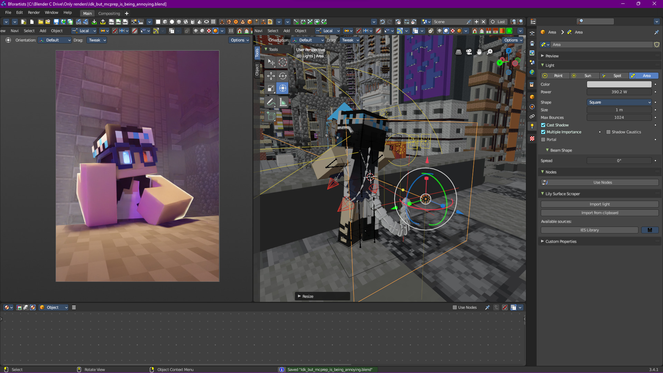Enable the Portal checkbox
The width and height of the screenshot is (663, 373).
[x=543, y=140]
